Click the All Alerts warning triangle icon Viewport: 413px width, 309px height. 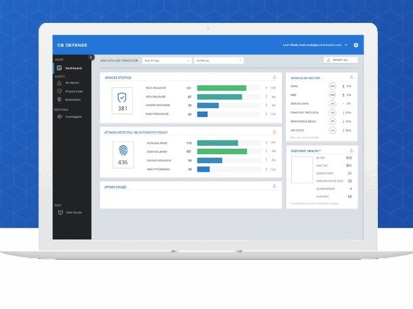point(60,83)
